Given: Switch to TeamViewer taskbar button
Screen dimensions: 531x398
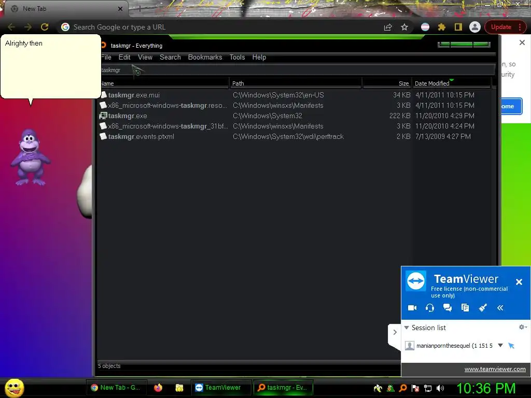Looking at the screenshot, I should pyautogui.click(x=221, y=388).
